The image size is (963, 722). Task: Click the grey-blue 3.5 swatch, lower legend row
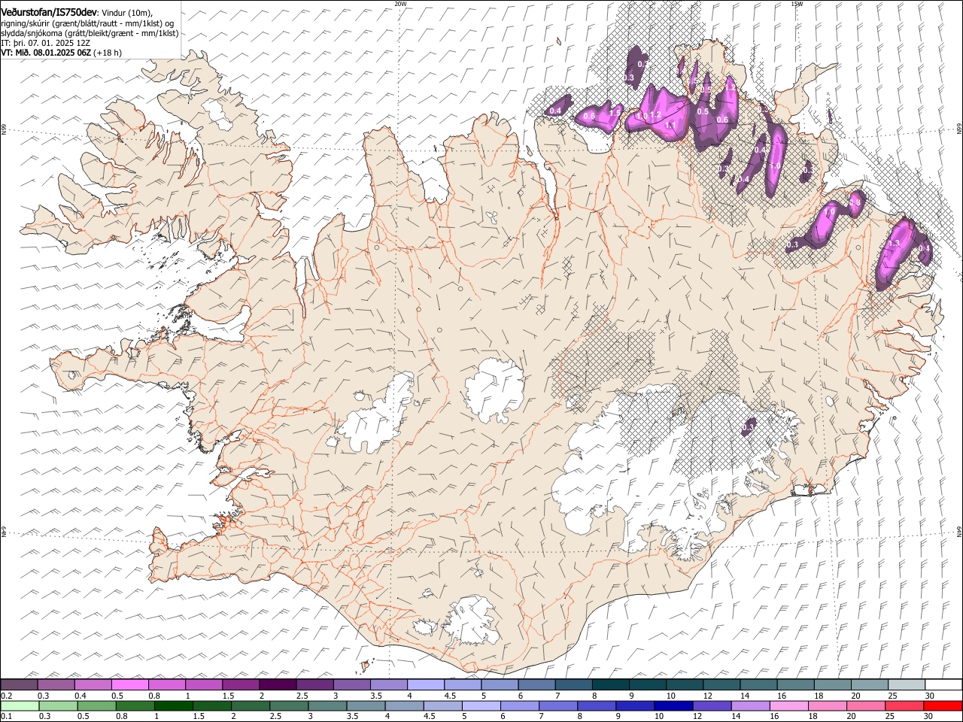click(365, 705)
